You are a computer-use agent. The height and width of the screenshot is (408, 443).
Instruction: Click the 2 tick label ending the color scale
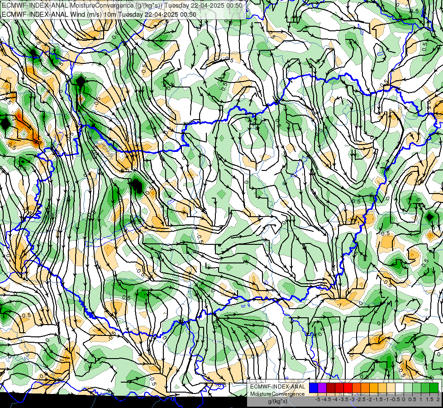click(x=438, y=399)
